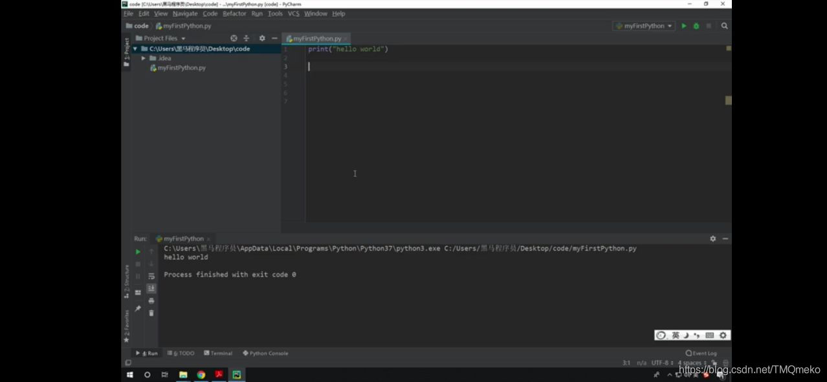Expand the .idea folder
Screen dimensions: 827x382
[x=144, y=58]
